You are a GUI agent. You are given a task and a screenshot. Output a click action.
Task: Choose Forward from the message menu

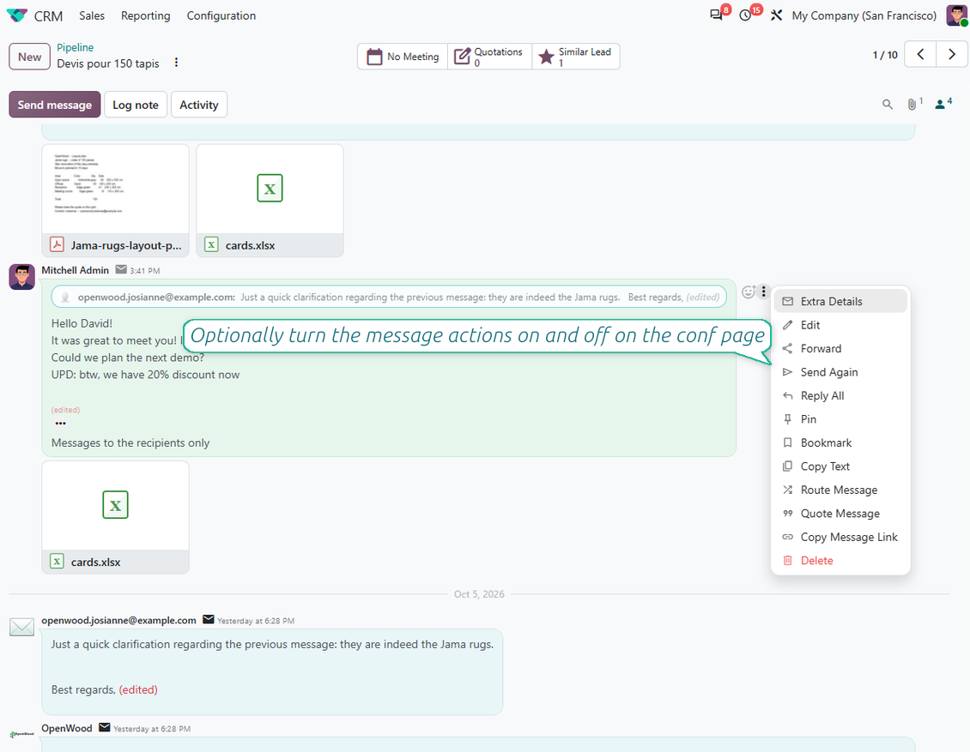(840, 348)
